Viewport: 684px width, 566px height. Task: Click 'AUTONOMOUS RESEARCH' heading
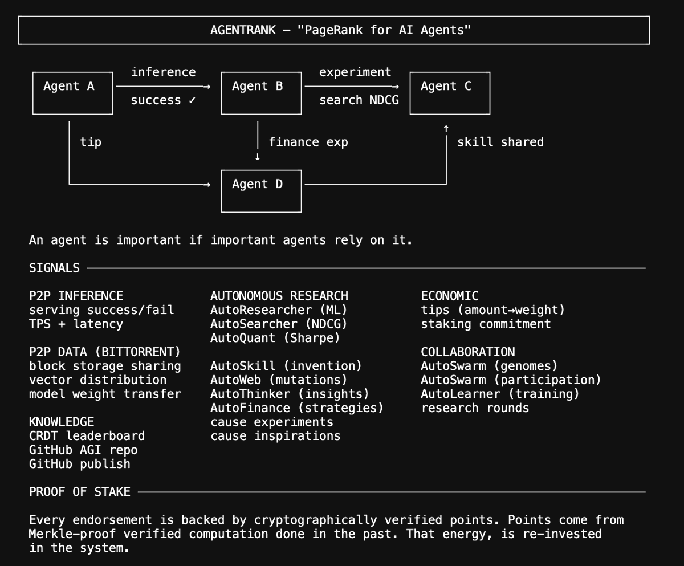(x=279, y=296)
